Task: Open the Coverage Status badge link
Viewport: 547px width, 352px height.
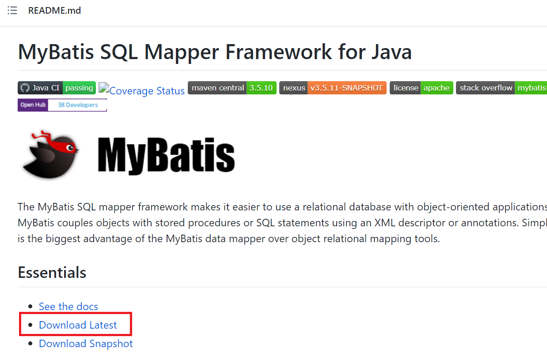Action: tap(141, 90)
